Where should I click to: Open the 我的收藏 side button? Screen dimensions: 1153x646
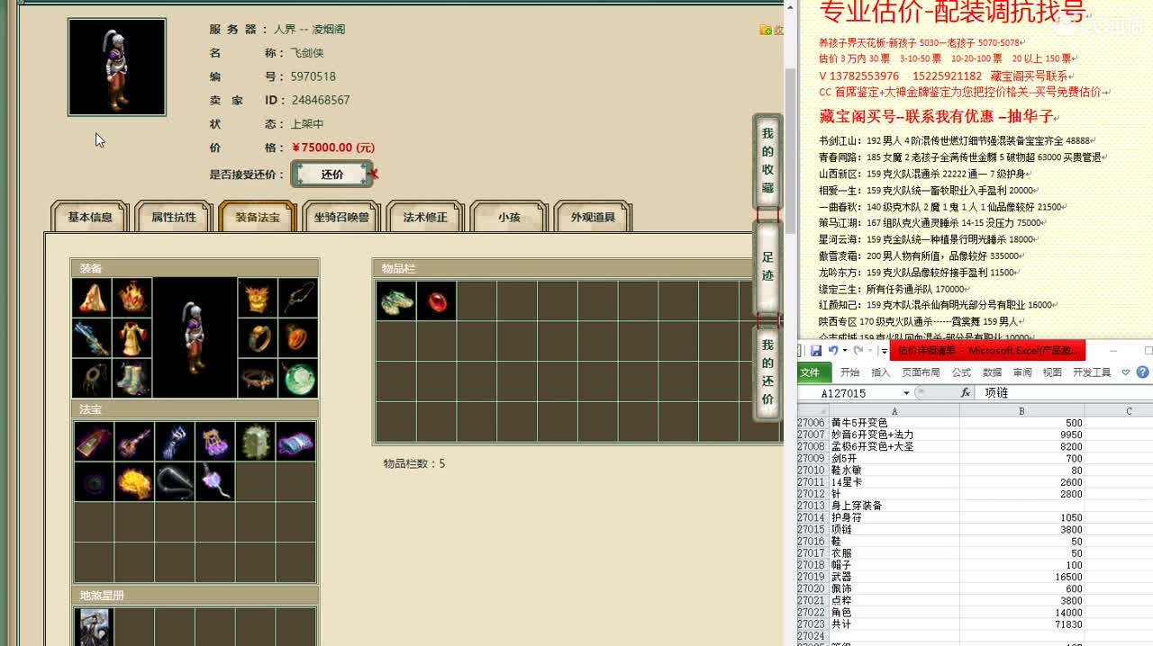[767, 161]
